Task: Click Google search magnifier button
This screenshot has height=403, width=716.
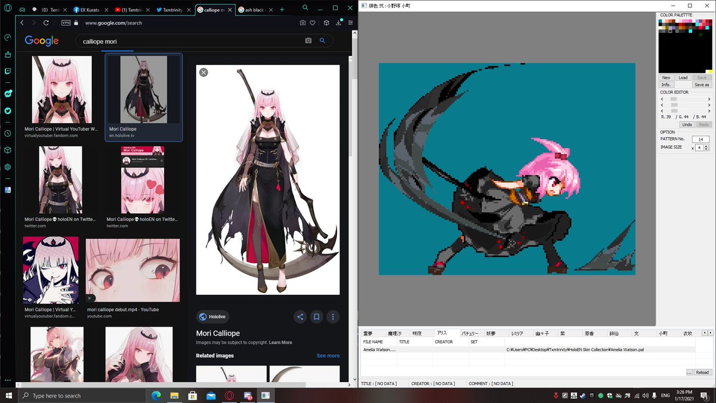Action: (x=323, y=41)
